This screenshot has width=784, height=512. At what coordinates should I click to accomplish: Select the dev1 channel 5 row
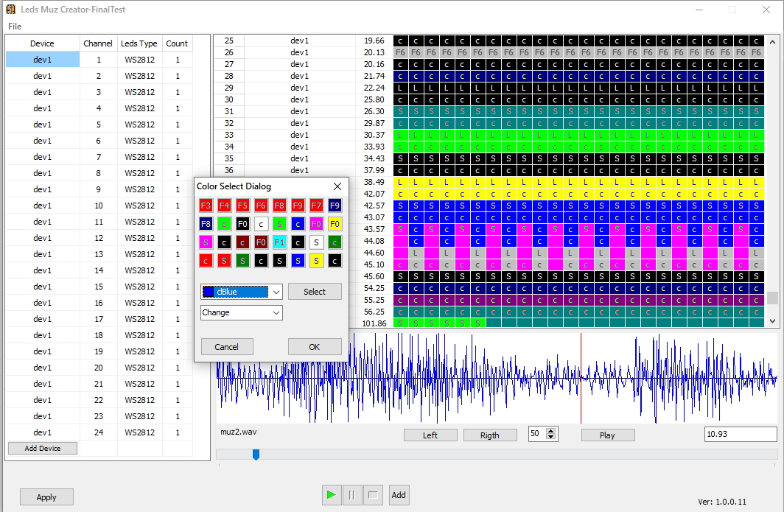pos(42,125)
